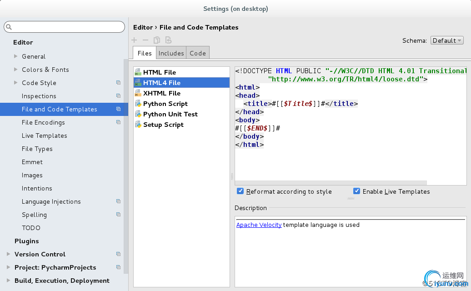Open the Schema Default dropdown
Screen dimensions: 471x291
click(447, 40)
